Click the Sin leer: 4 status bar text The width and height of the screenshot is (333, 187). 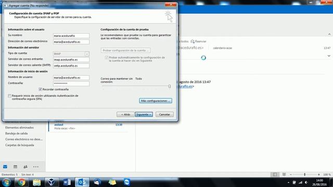[28, 175]
